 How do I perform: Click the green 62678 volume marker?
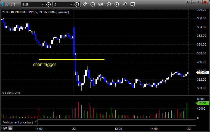click(x=202, y=103)
